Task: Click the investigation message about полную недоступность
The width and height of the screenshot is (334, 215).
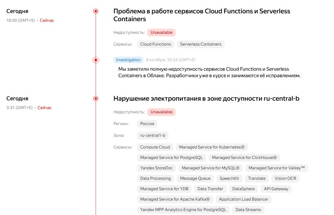Action: pyautogui.click(x=209, y=72)
